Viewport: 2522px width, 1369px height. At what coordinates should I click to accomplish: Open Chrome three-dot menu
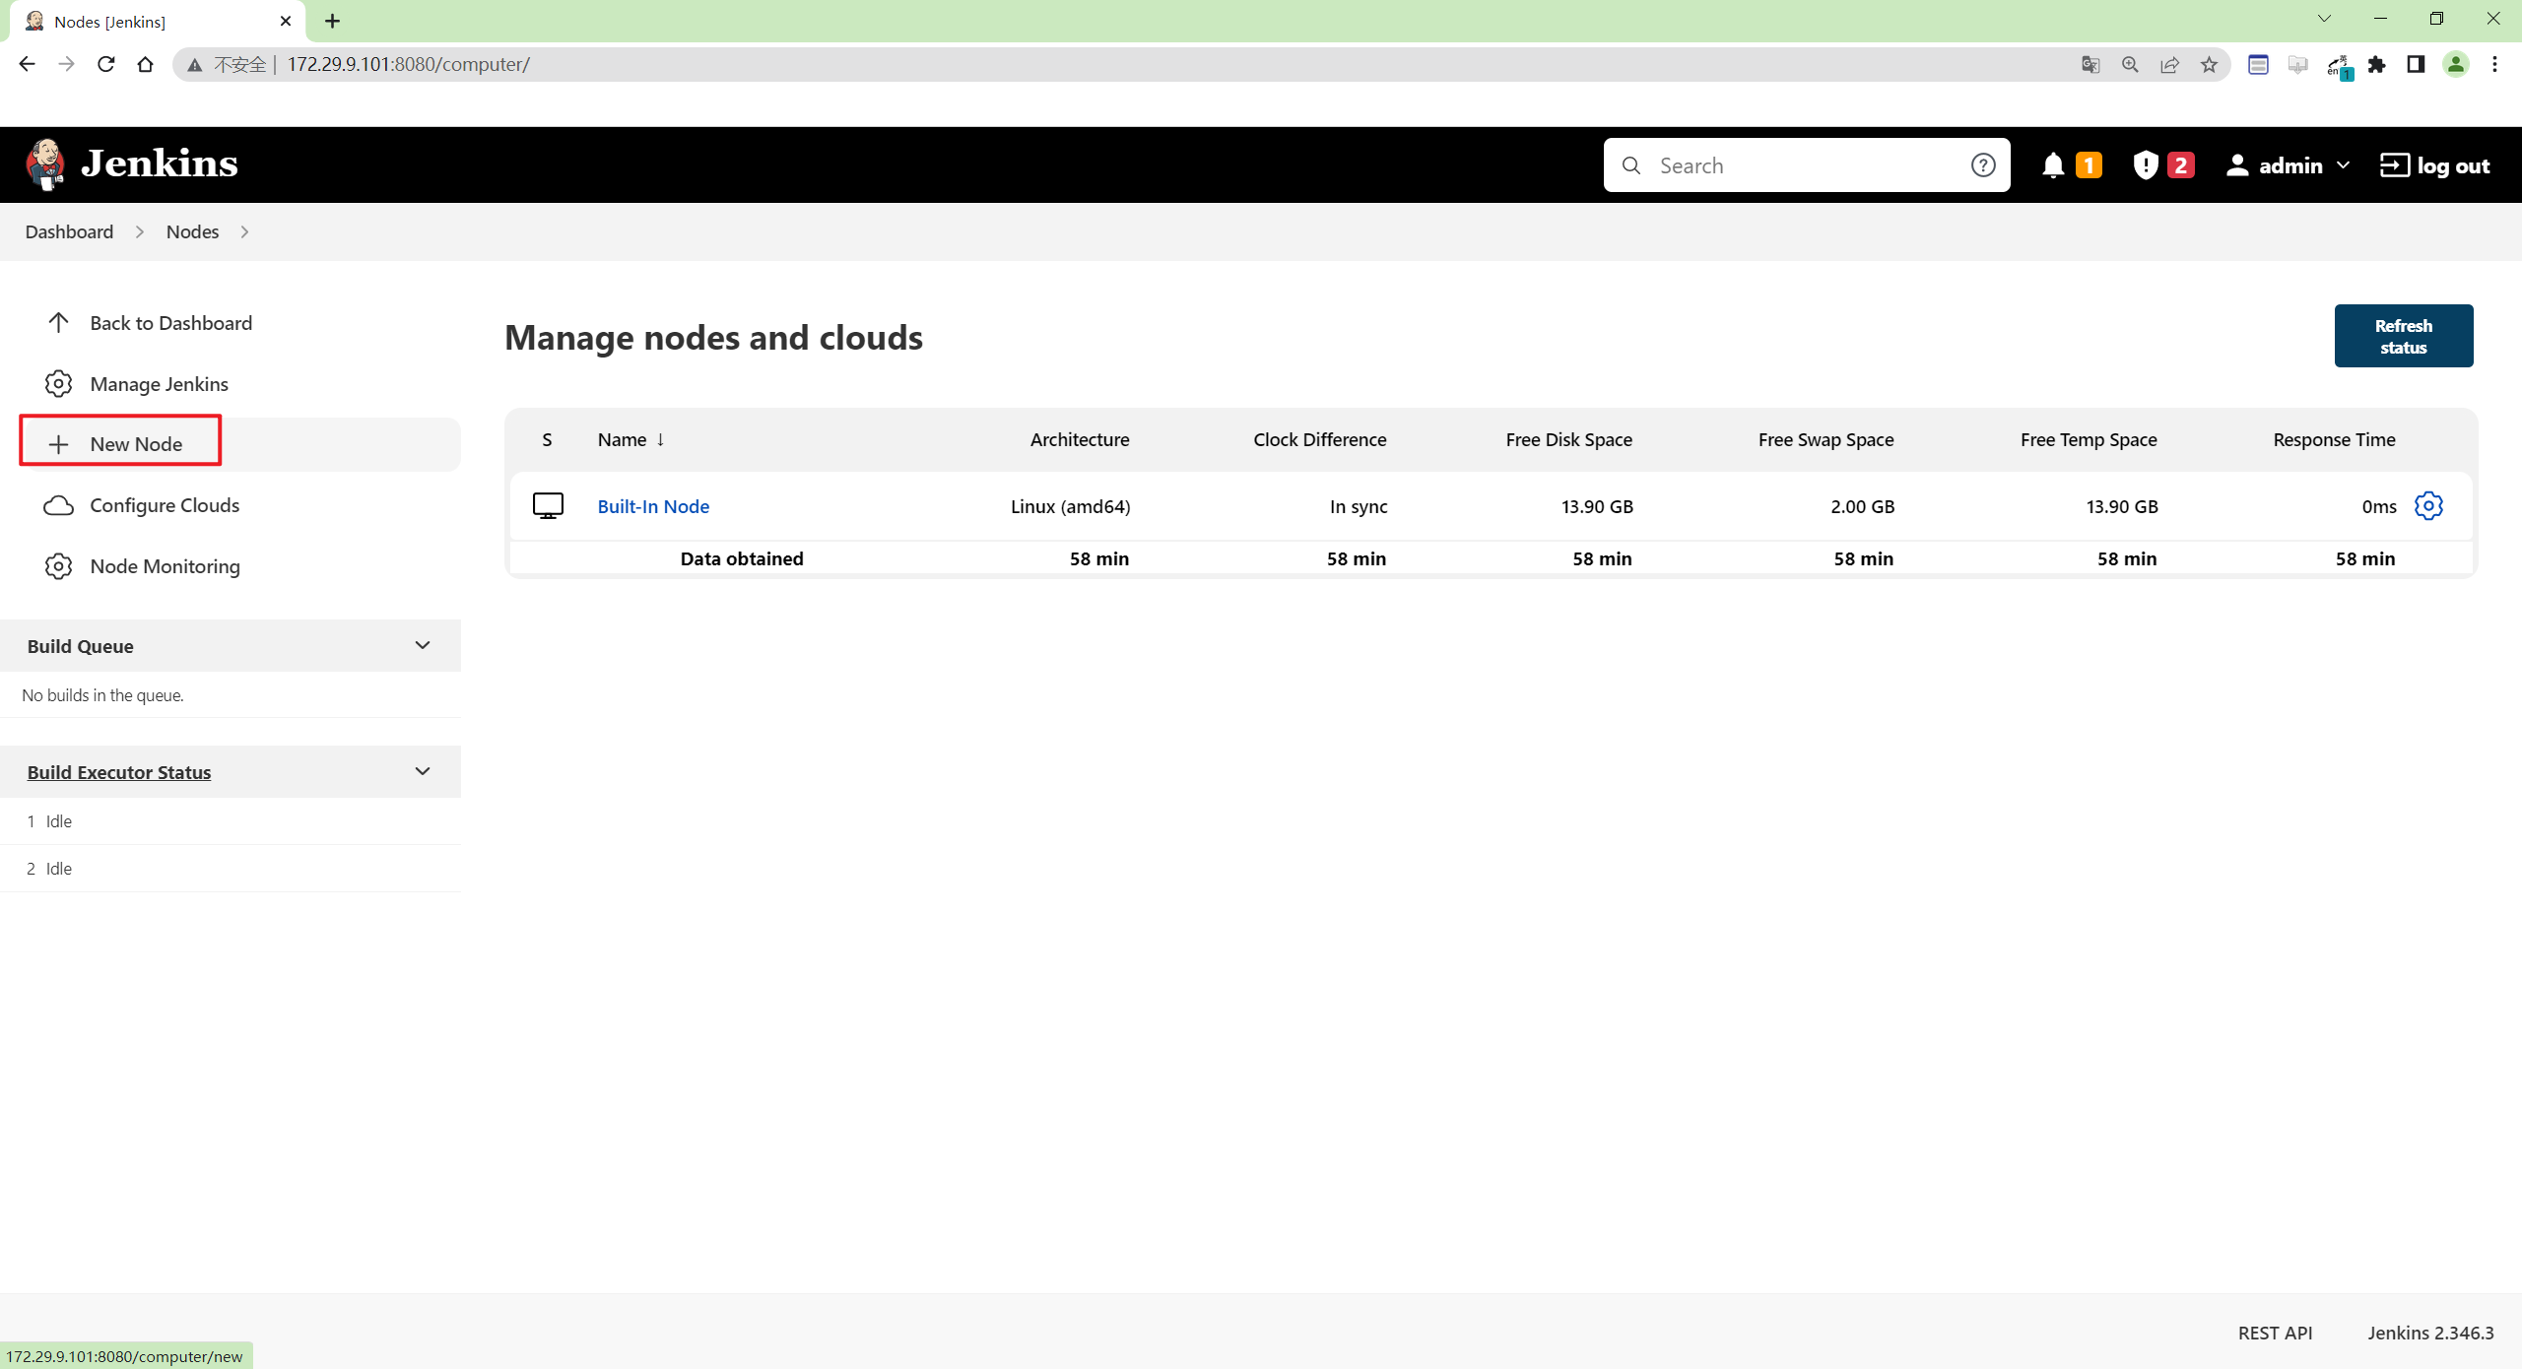2494,64
